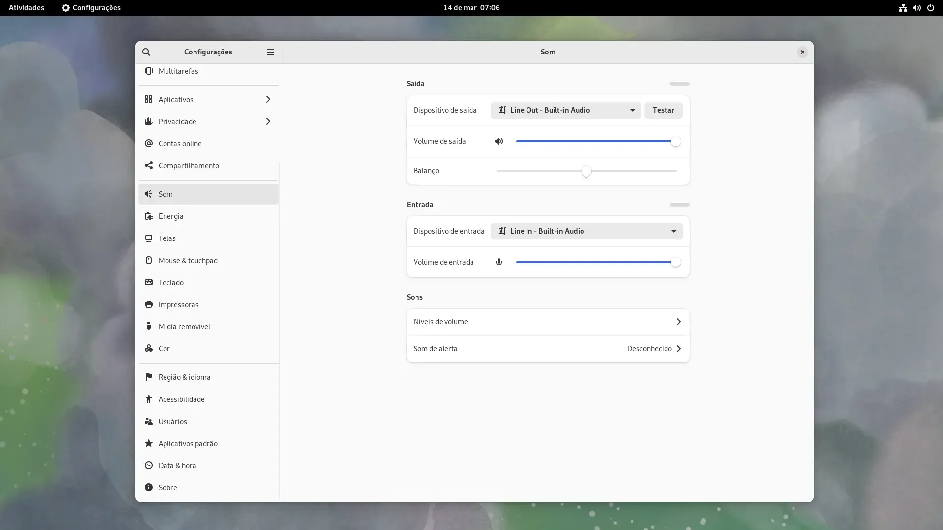Click the Telas monitor icon

(x=149, y=238)
